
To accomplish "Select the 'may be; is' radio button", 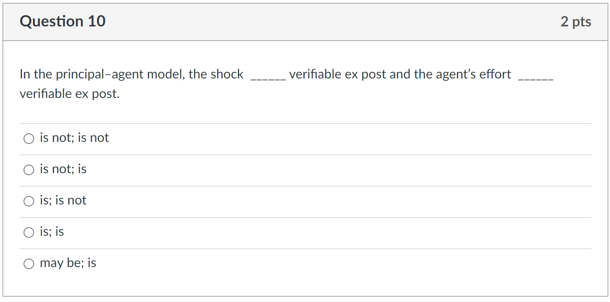I will pyautogui.click(x=29, y=263).
